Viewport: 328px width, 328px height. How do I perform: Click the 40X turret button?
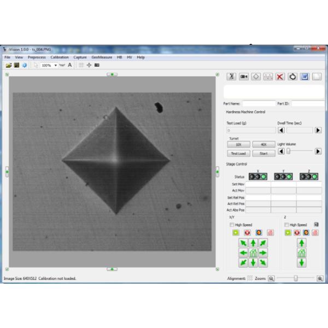point(263,144)
